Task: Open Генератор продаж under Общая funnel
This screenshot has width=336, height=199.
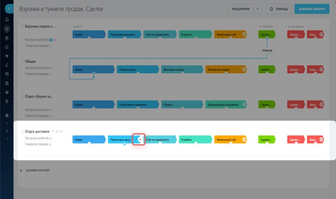Action: point(36,74)
